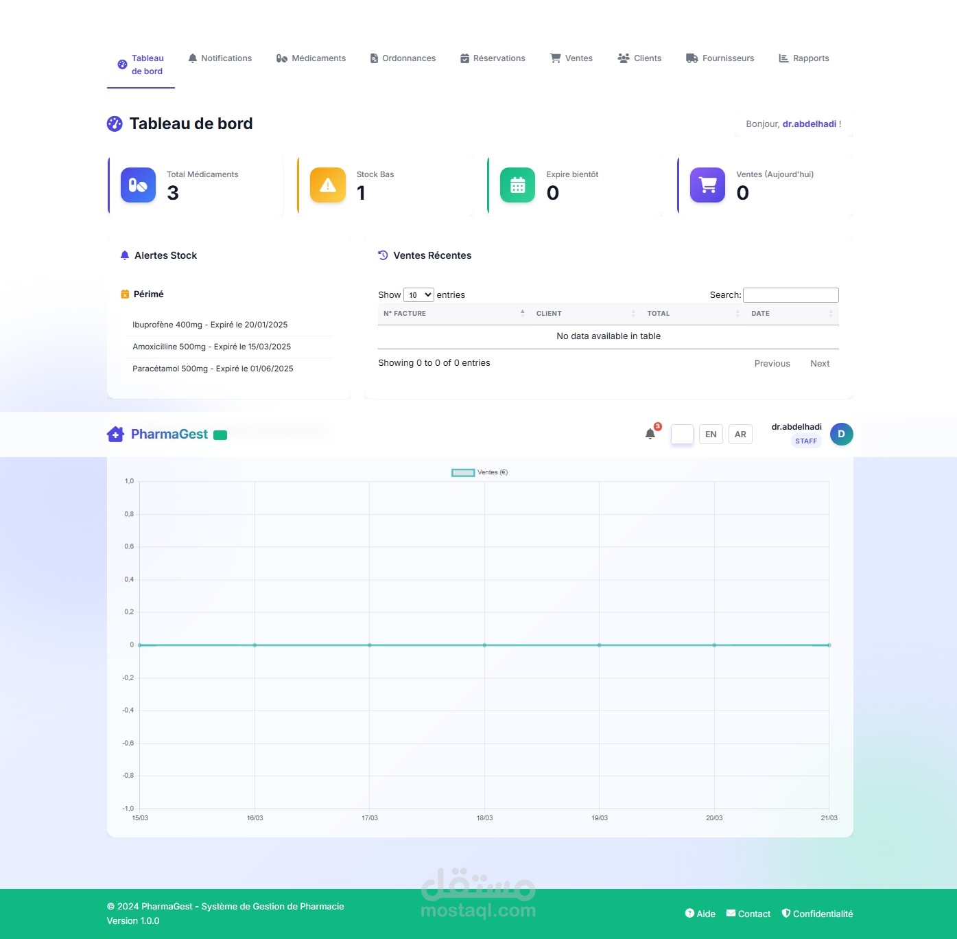Open the Tableau de bord tab
This screenshot has height=939, width=957.
[141, 65]
